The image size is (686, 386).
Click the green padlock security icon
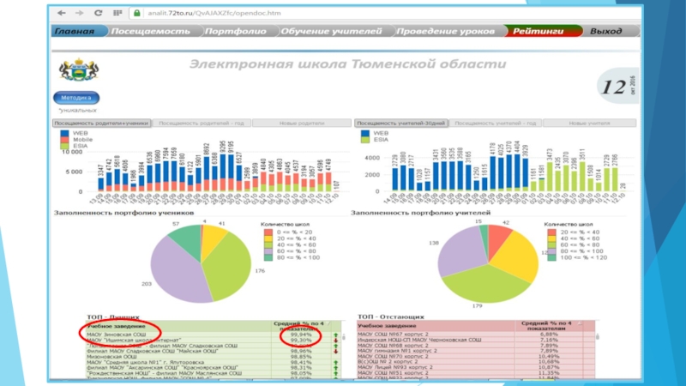coord(135,14)
